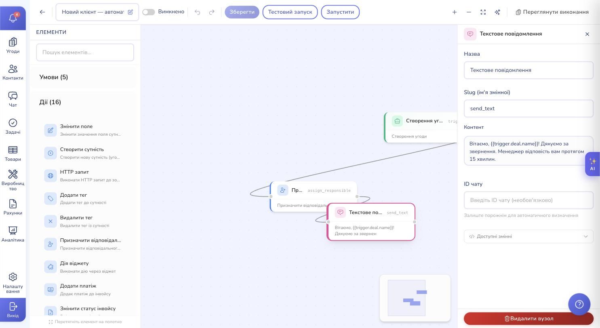Viewport: 600px width, 328px height.
Task: Edit the automation name pencil icon
Action: point(131,12)
